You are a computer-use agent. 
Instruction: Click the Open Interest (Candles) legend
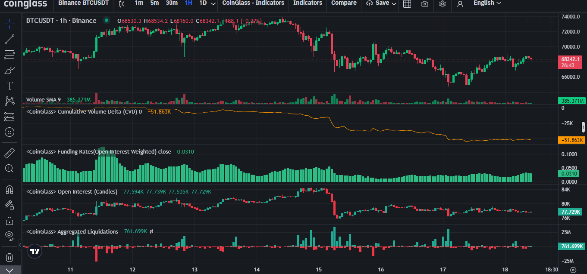[72, 191]
